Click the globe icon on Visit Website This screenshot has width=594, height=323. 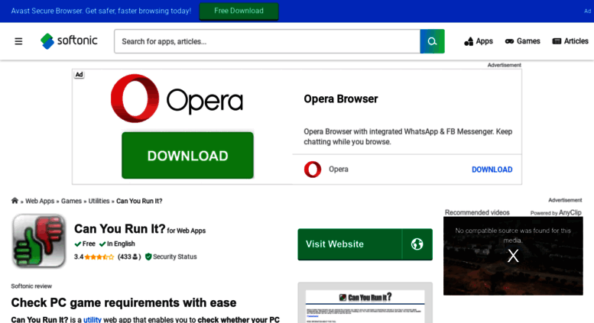[417, 244]
